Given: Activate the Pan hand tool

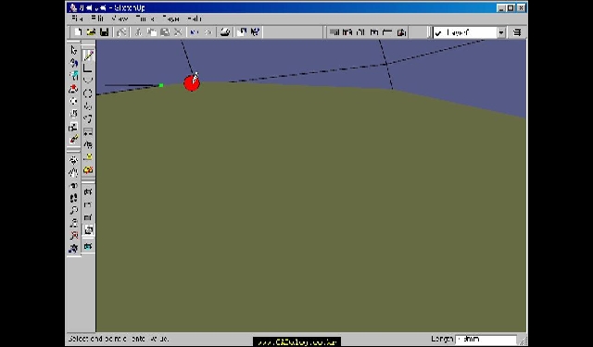Looking at the screenshot, I should click(74, 172).
